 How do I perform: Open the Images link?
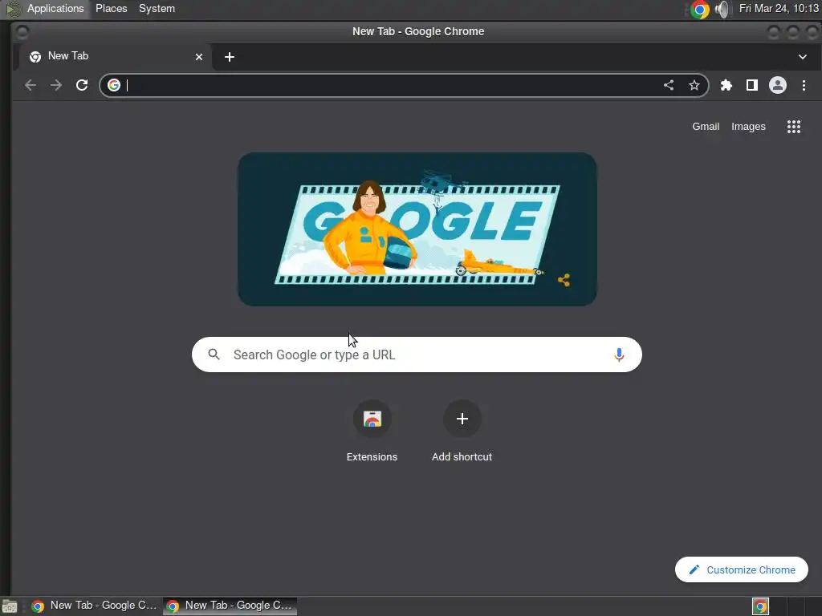748,127
